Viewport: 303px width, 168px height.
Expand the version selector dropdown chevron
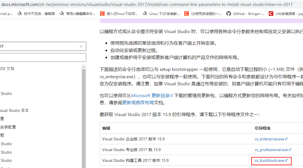[x=81, y=46]
